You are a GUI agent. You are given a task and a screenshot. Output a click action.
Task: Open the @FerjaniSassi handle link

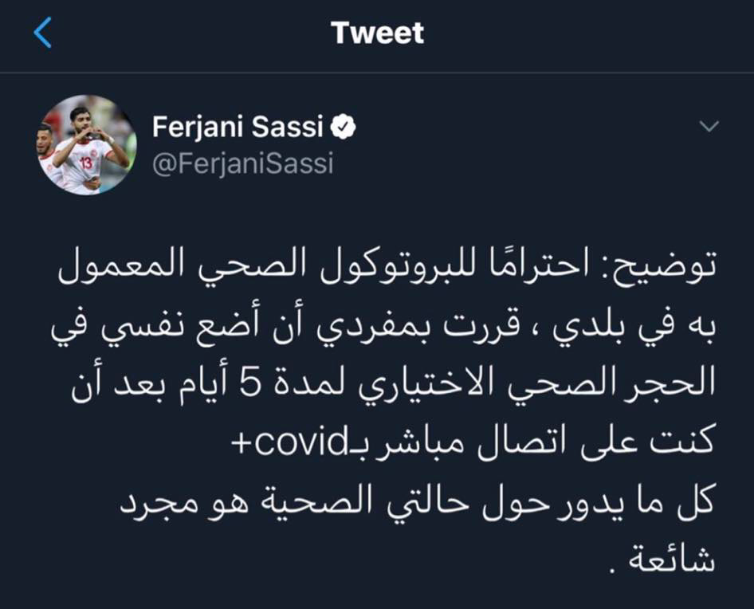coord(243,163)
